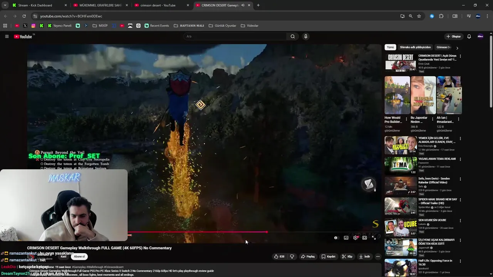Open the Videolar bookmarks folder
The width and height of the screenshot is (493, 277).
point(250,26)
